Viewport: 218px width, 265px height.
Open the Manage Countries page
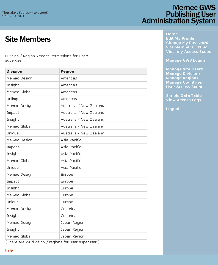(x=184, y=82)
